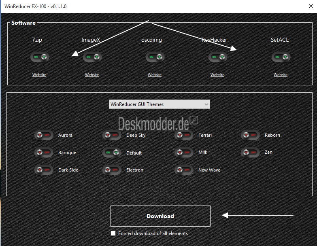The width and height of the screenshot is (317, 246).
Task: Close the WinReducer EX-100 window
Action: pyautogui.click(x=311, y=6)
